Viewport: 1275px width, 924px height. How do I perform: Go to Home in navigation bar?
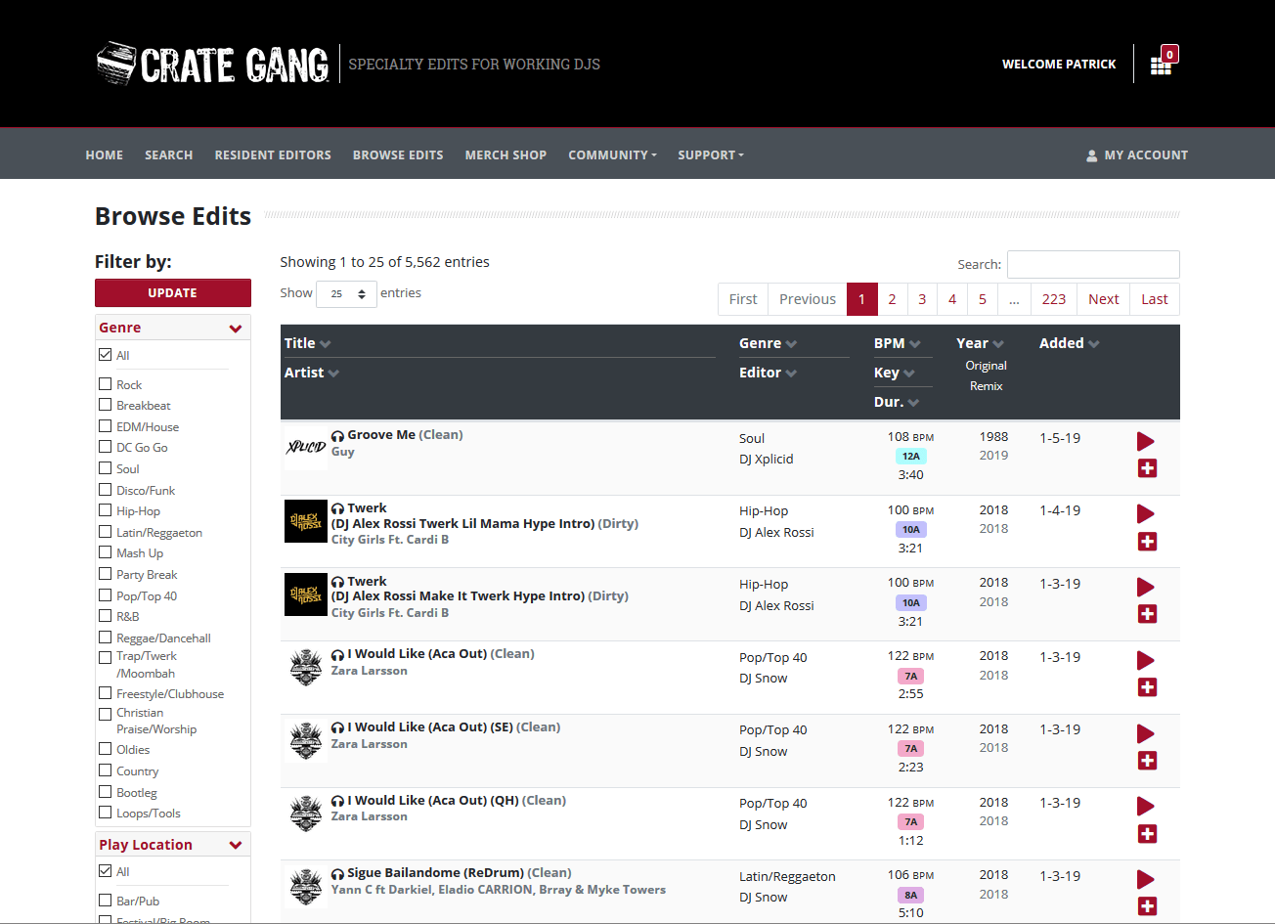(105, 155)
